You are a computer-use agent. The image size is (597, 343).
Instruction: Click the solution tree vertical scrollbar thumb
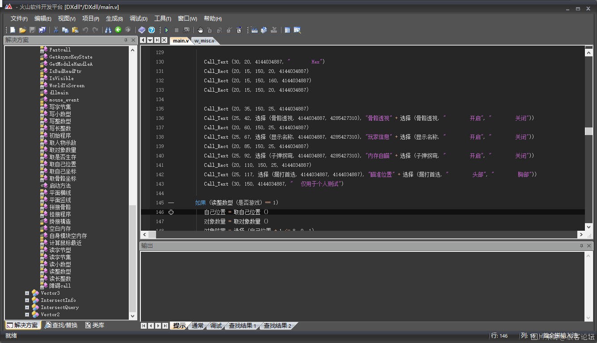132,258
